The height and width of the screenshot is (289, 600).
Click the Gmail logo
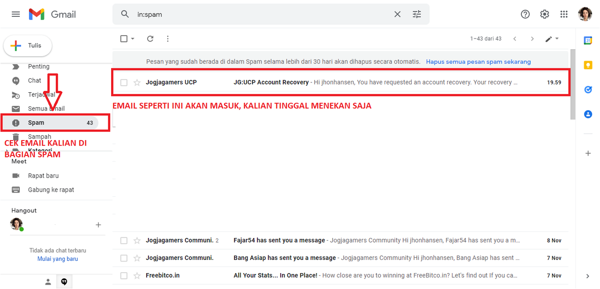[x=52, y=14]
